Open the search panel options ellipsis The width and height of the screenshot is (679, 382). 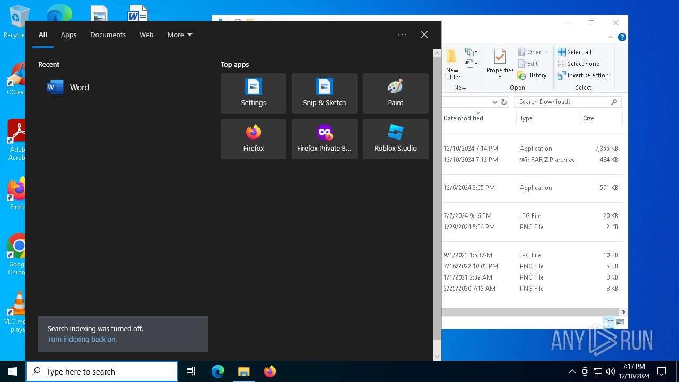[402, 34]
